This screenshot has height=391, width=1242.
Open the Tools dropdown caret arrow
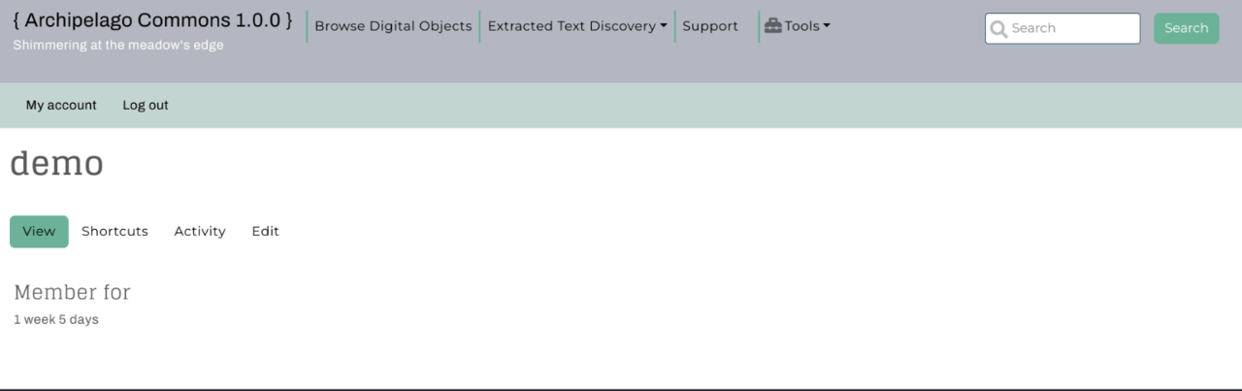click(827, 26)
